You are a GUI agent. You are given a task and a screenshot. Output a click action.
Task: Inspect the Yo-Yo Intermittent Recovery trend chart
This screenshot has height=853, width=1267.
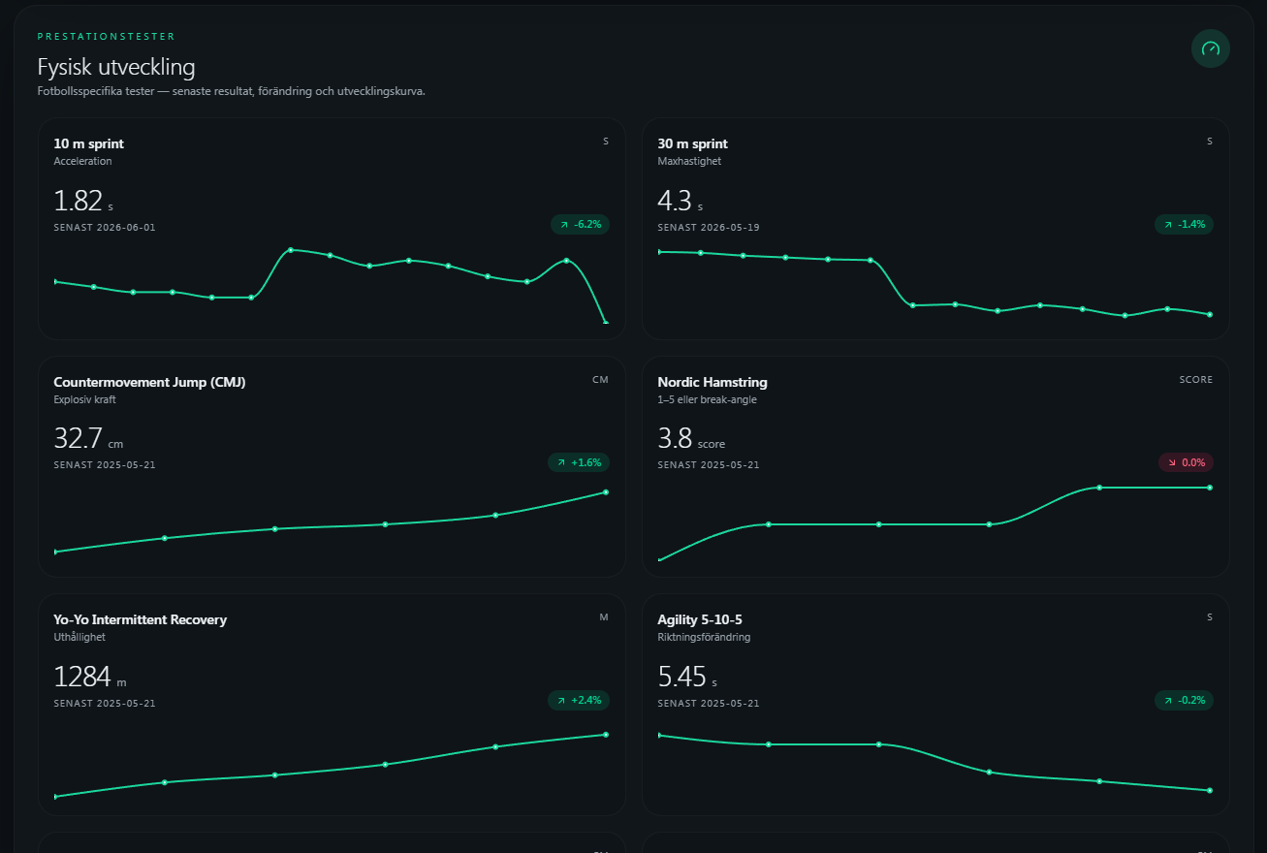coord(331,765)
